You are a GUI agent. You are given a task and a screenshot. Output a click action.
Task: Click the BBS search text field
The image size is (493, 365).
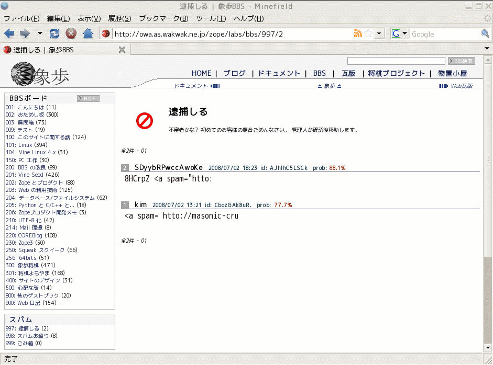[396, 61]
